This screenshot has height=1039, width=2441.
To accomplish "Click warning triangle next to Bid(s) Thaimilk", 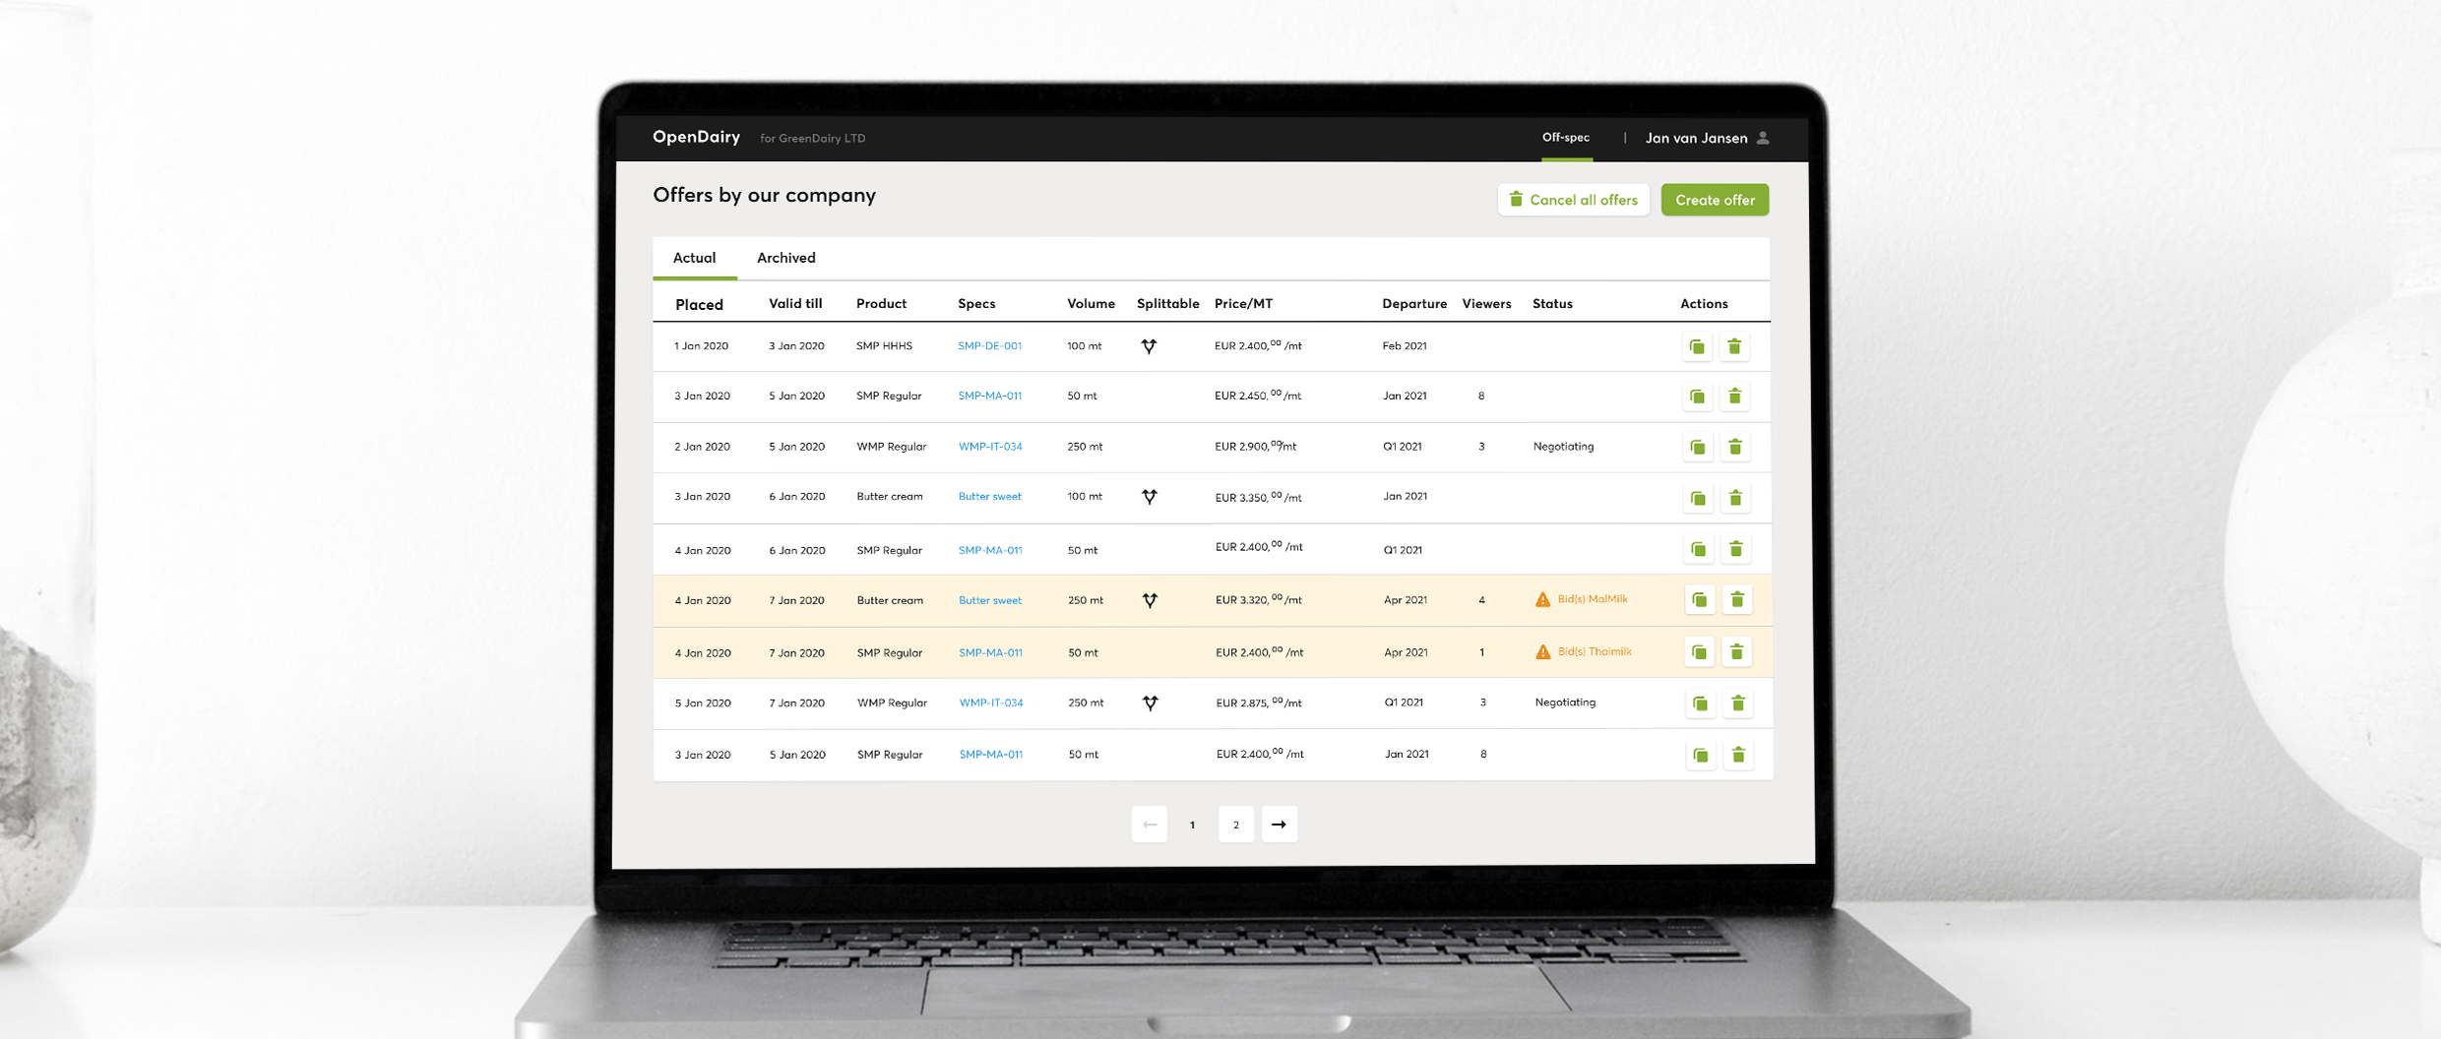I will pos(1543,650).
